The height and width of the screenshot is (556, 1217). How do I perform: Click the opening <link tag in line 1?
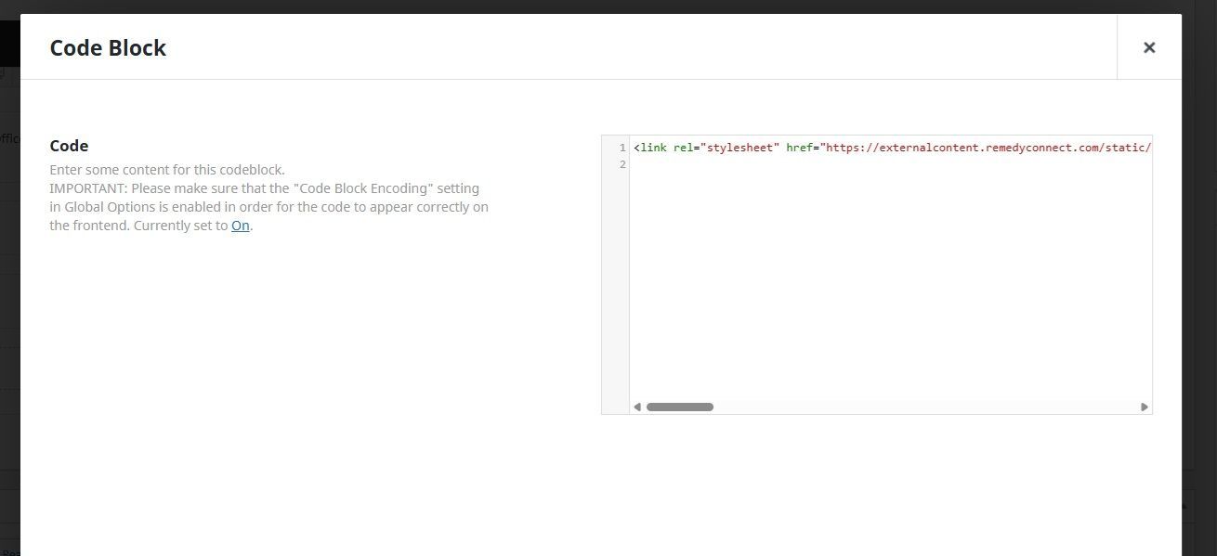[648, 147]
